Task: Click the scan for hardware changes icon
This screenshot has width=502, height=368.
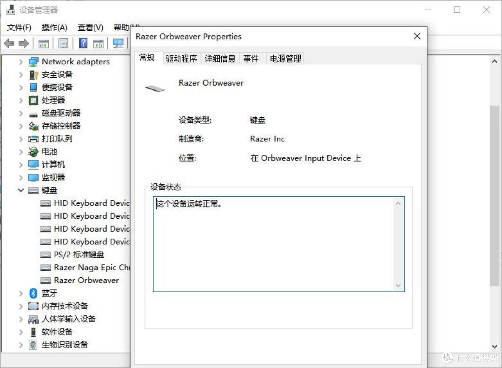Action: (x=118, y=43)
